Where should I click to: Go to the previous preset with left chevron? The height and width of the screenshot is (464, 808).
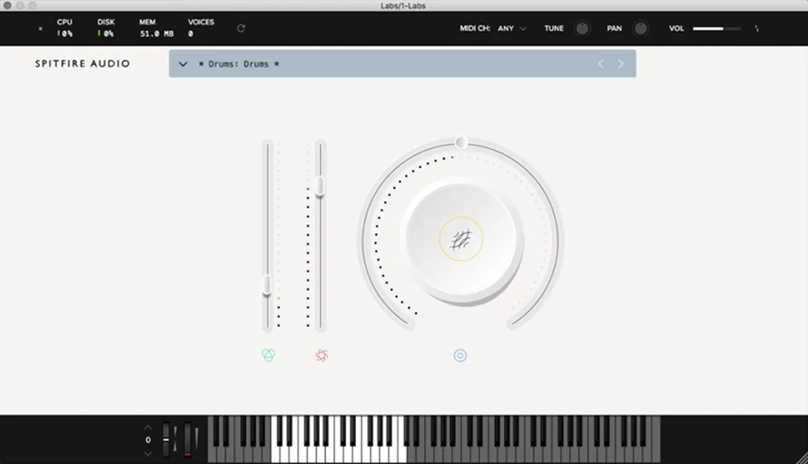pyautogui.click(x=600, y=64)
